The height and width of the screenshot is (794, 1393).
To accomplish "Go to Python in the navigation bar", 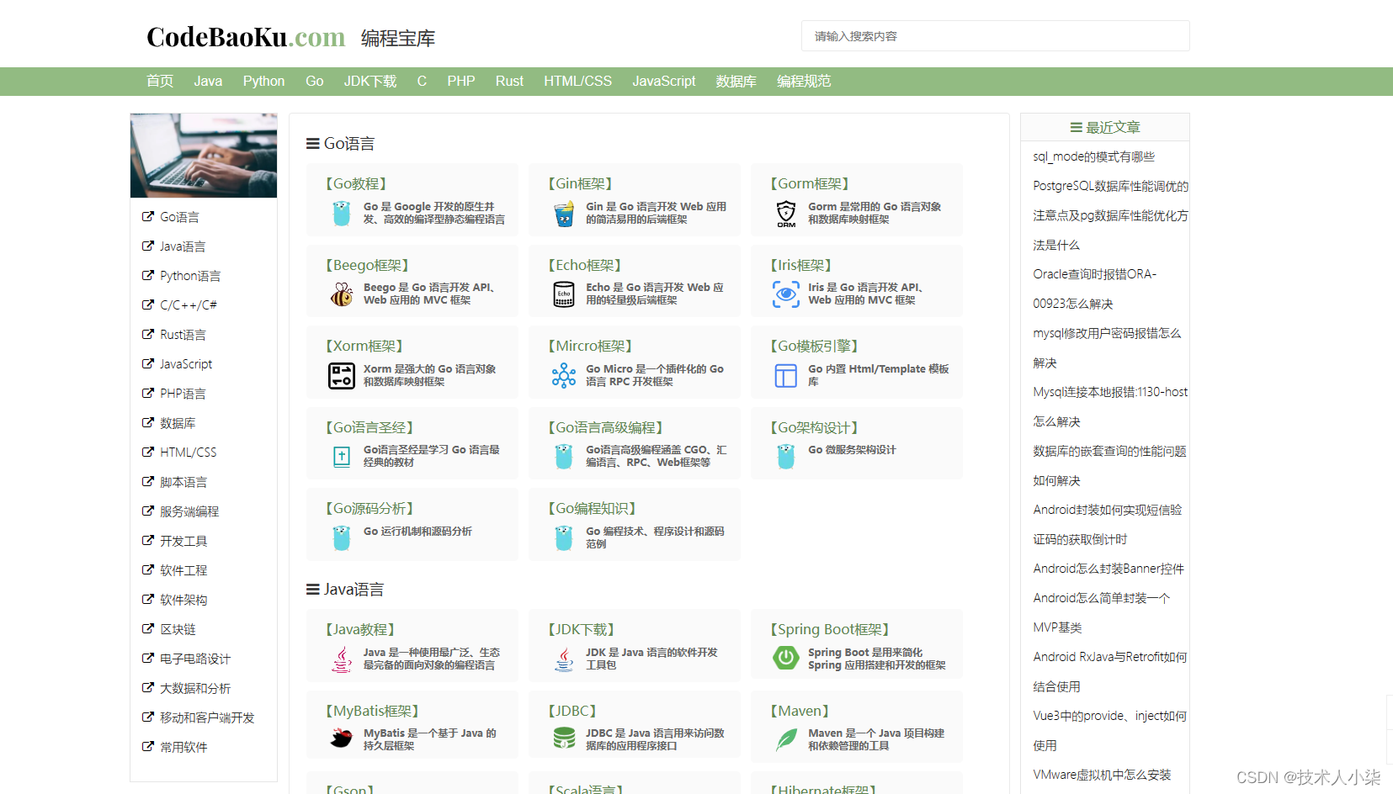I will 263,82.
